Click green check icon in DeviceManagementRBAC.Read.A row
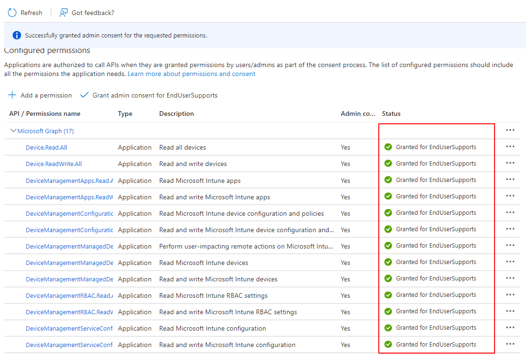Viewport: 526px width, 355px height. click(x=388, y=295)
